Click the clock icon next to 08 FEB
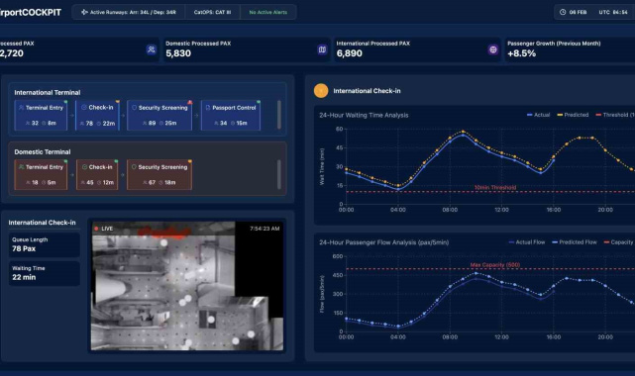The image size is (635, 376). point(563,12)
